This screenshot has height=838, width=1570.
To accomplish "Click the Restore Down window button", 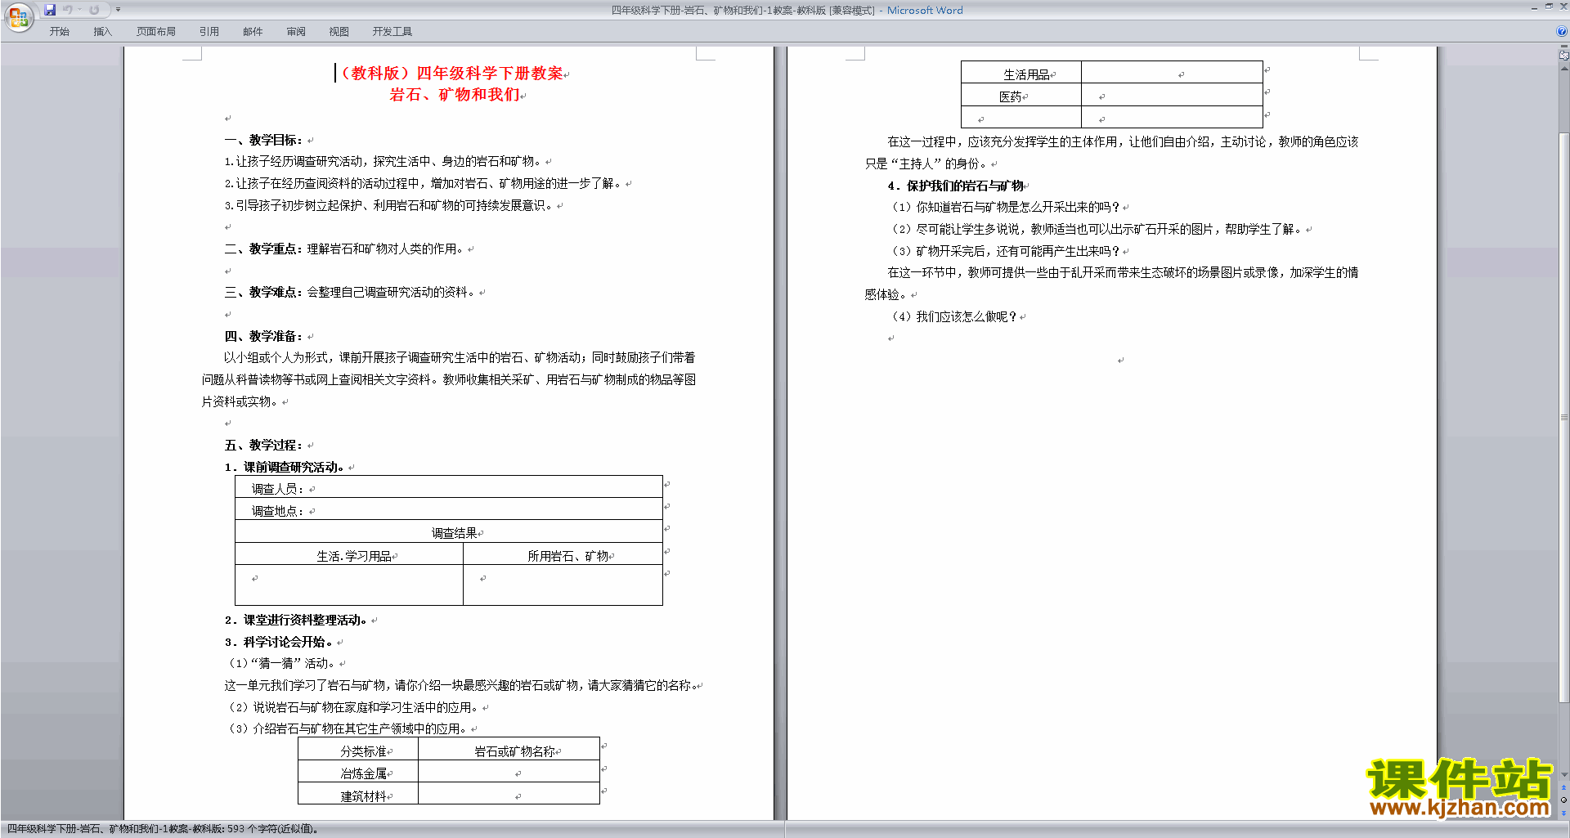I will [x=1549, y=7].
